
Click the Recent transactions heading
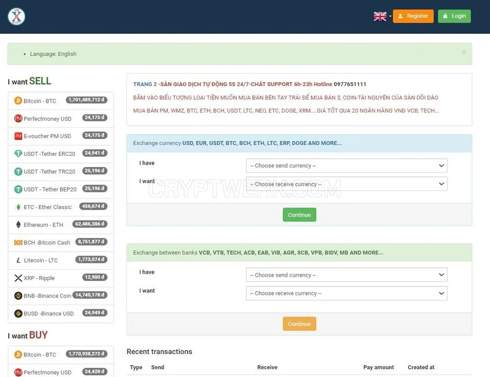pyautogui.click(x=159, y=352)
